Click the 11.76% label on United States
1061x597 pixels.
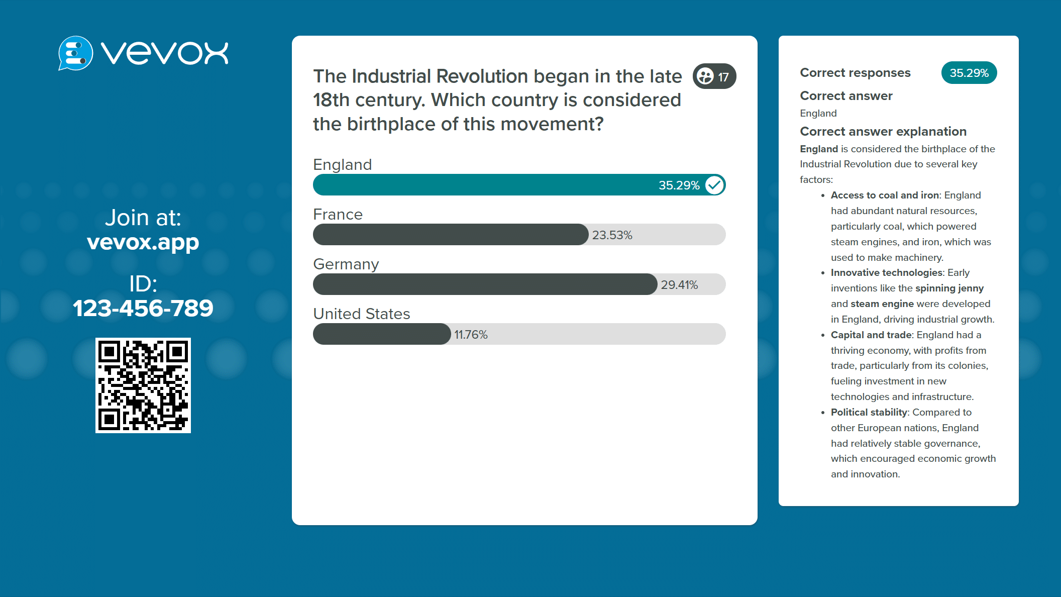(x=471, y=335)
